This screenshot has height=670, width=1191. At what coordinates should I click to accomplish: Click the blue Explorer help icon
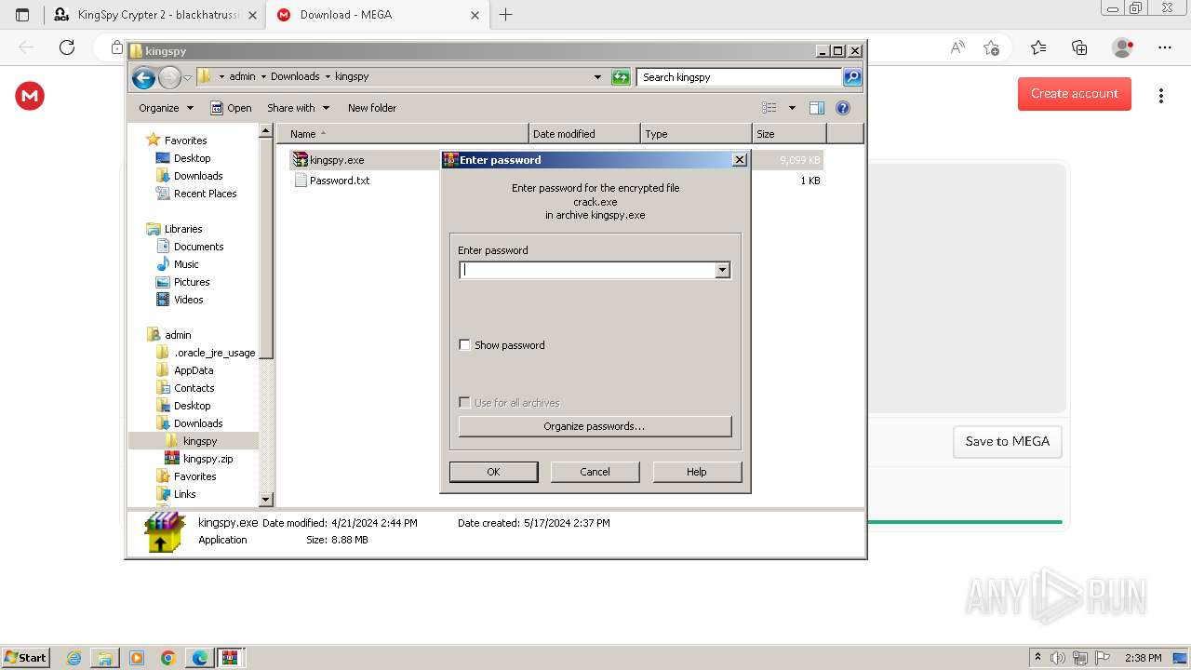pyautogui.click(x=843, y=108)
